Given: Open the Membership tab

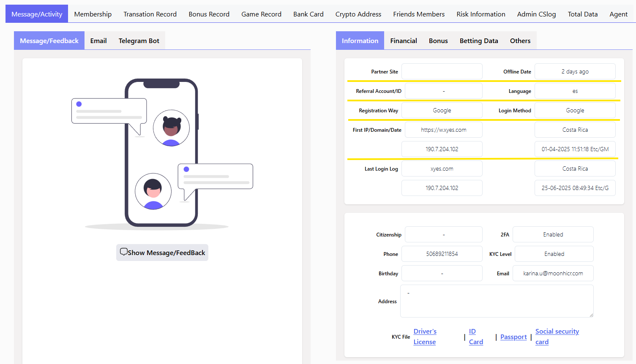Looking at the screenshot, I should pos(93,14).
